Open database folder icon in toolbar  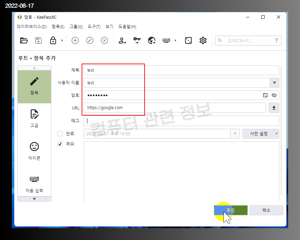click(x=24, y=40)
